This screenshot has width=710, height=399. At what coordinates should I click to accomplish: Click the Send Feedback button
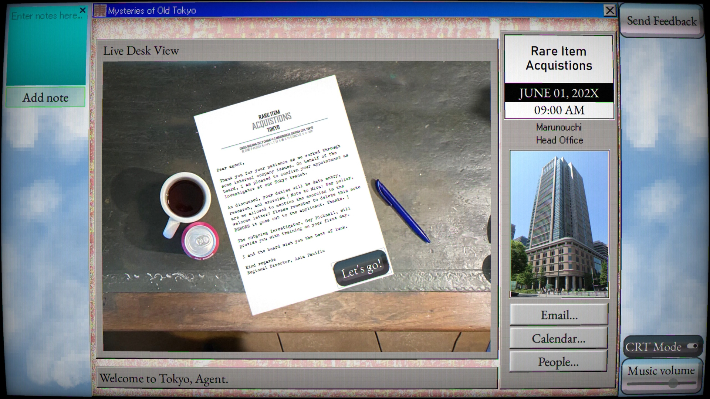click(662, 21)
